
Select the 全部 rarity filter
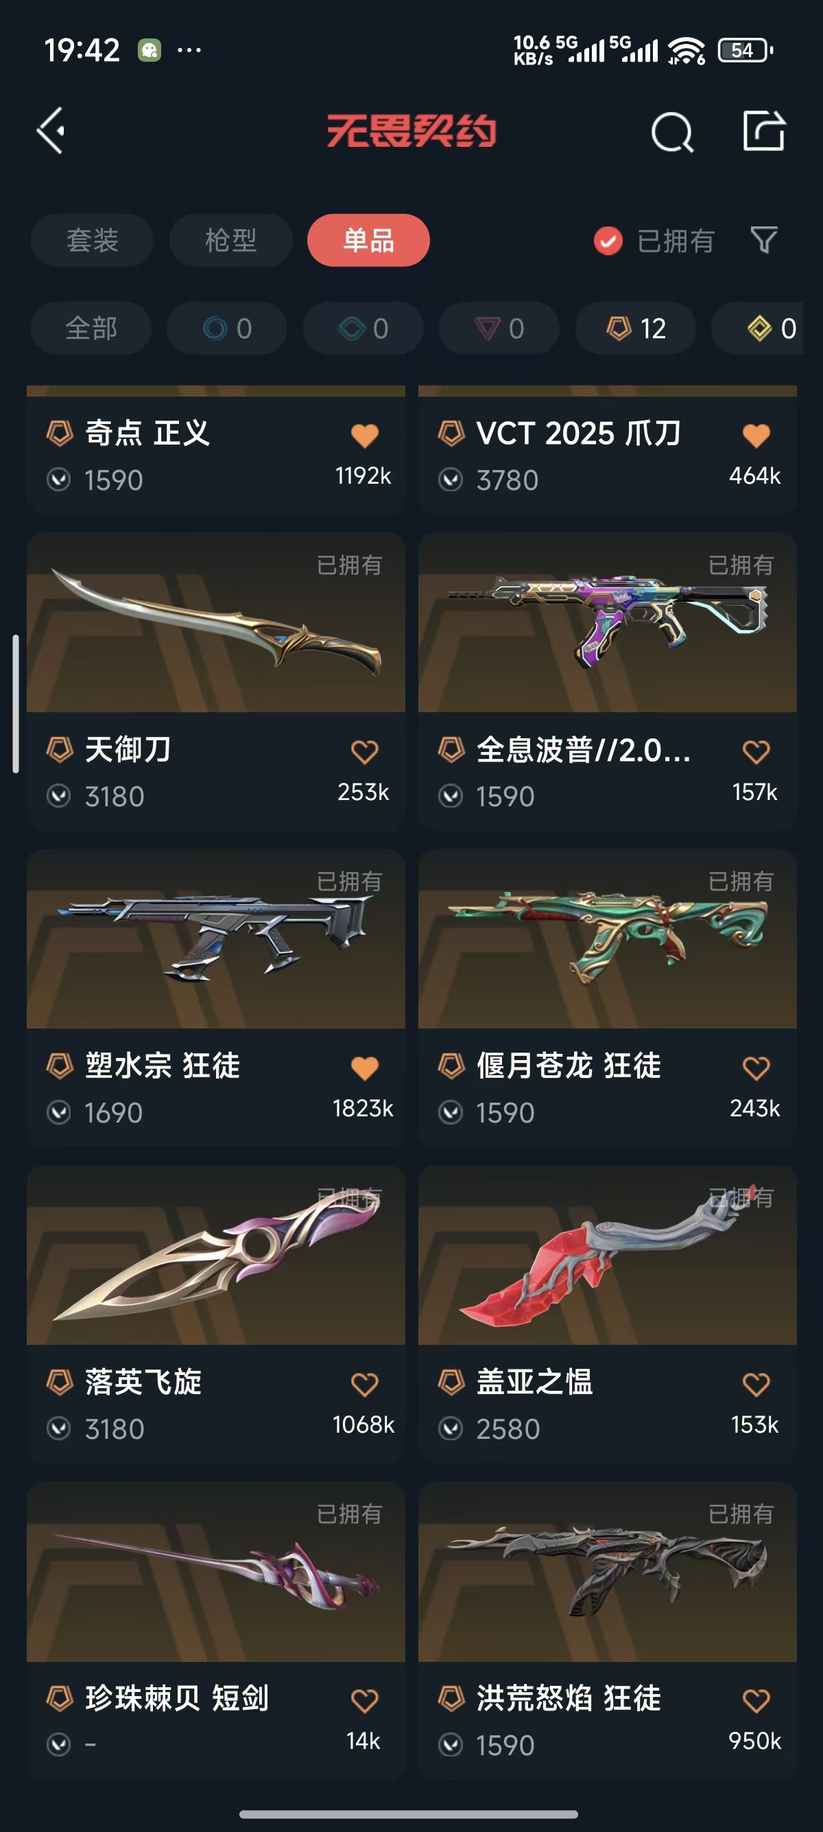coord(91,329)
